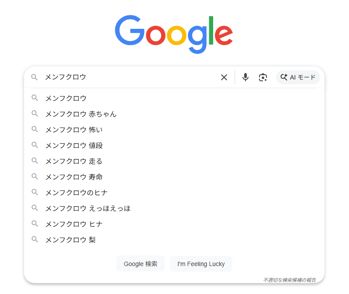The image size is (349, 294).
Task: Select first suggestion メンフクロウ
Action: pyautogui.click(x=66, y=98)
